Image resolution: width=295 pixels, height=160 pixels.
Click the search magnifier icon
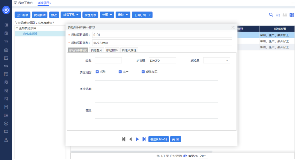click(271, 15)
